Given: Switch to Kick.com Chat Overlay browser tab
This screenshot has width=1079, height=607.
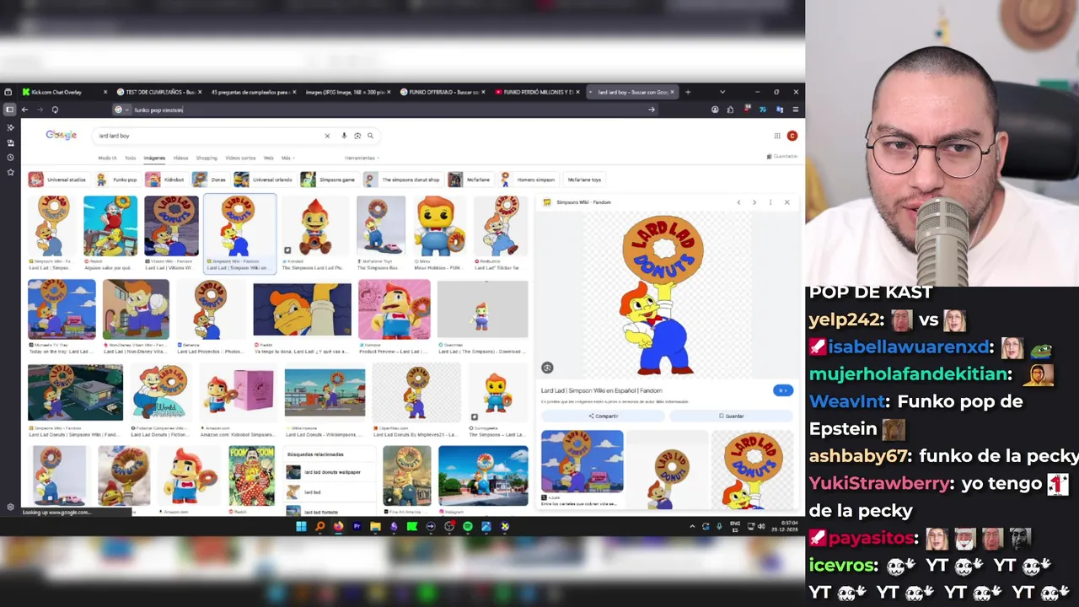Looking at the screenshot, I should (x=63, y=92).
